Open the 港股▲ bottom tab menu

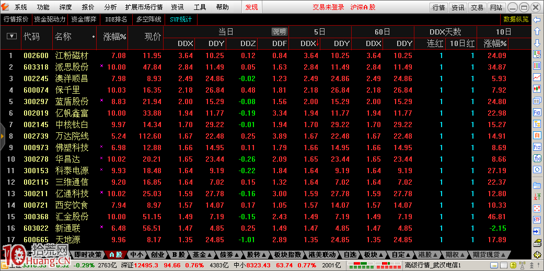[x=429, y=255]
